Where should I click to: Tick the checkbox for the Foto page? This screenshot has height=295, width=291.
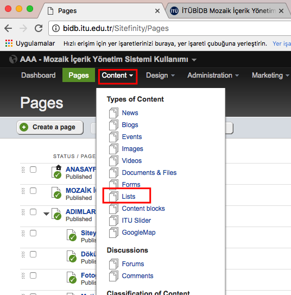coord(33,275)
